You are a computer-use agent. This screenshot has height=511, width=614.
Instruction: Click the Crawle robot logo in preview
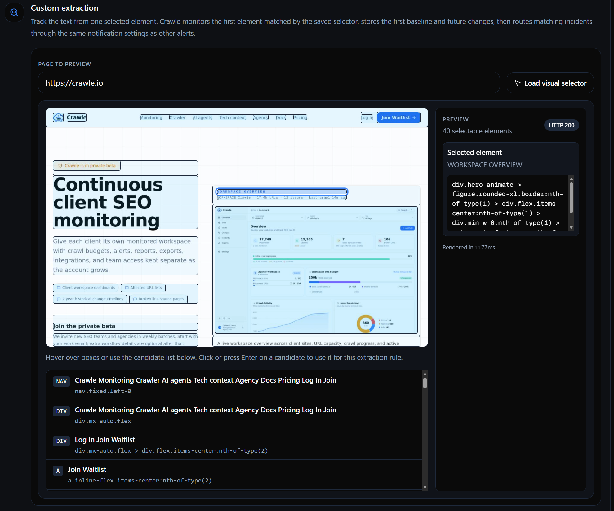coord(58,118)
